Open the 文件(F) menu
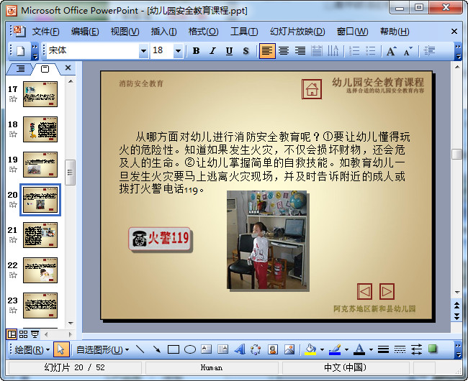The height and width of the screenshot is (381, 468). pos(45,32)
